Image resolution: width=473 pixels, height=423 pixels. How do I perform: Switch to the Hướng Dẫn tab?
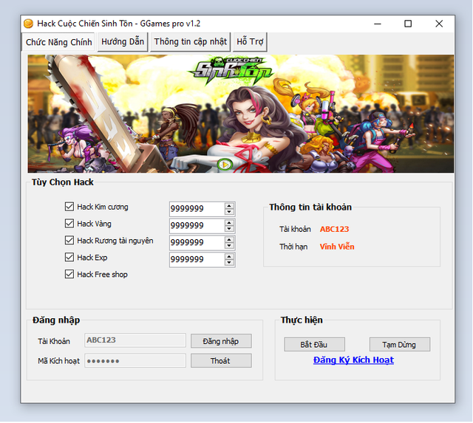(123, 42)
